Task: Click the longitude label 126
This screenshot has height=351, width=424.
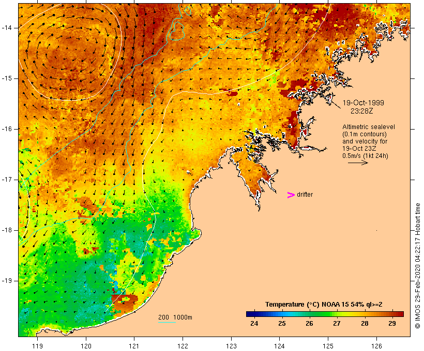Action: tap(376, 346)
